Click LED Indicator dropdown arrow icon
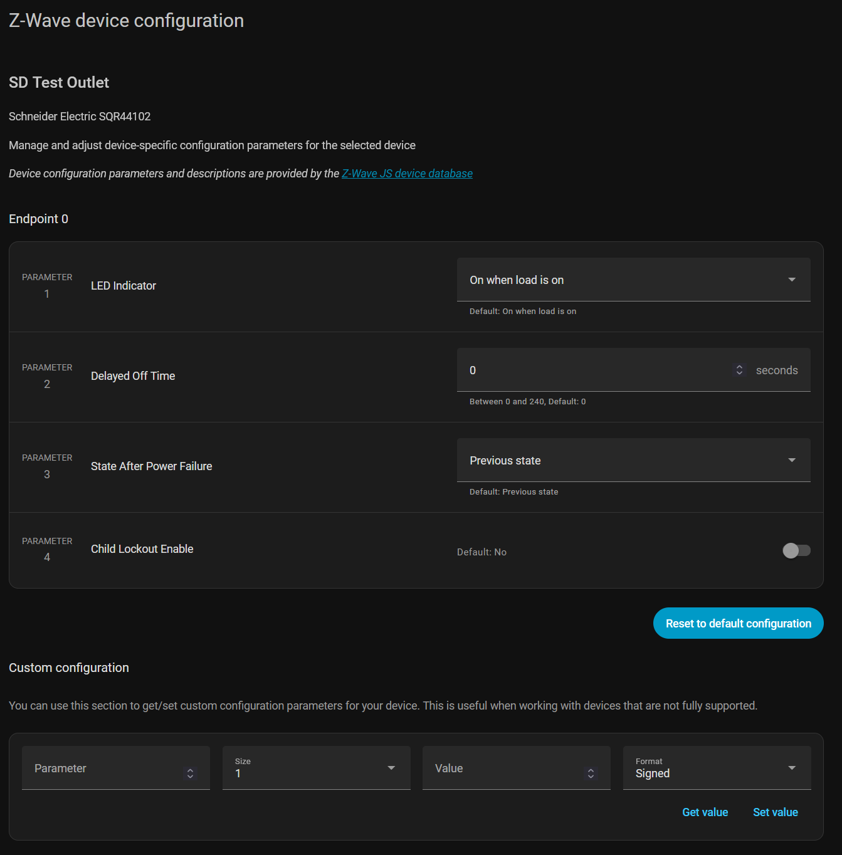The width and height of the screenshot is (842, 855). pyautogui.click(x=792, y=280)
